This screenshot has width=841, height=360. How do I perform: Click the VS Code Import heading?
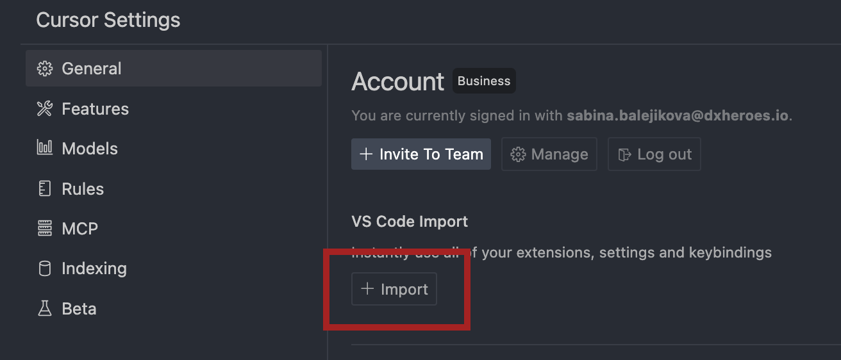click(x=410, y=222)
